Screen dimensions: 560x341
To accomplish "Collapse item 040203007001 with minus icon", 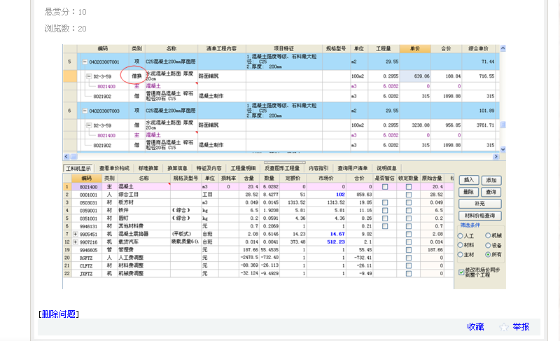I will [85, 62].
